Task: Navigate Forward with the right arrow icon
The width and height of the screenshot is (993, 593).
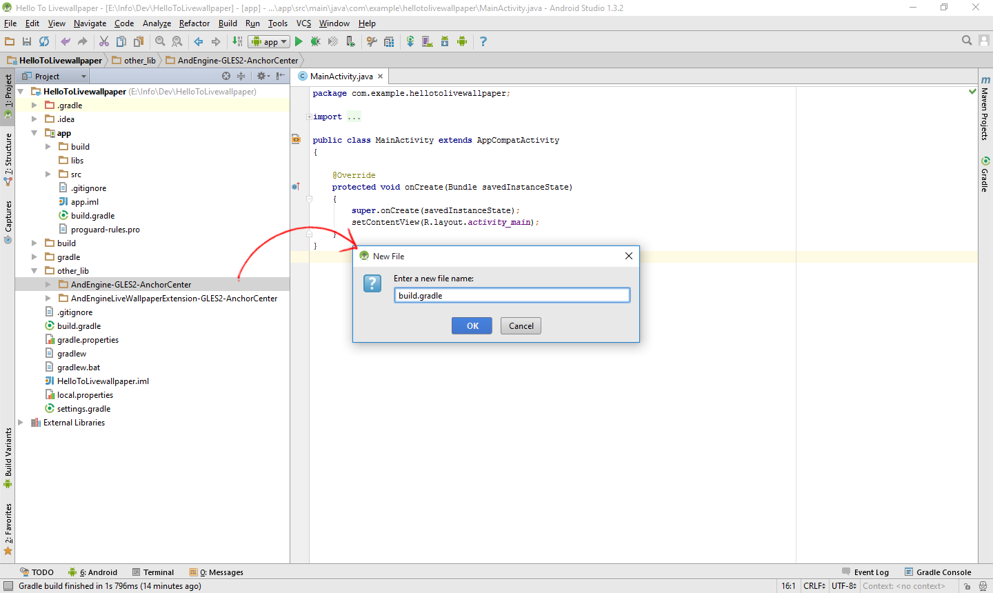Action: click(216, 41)
